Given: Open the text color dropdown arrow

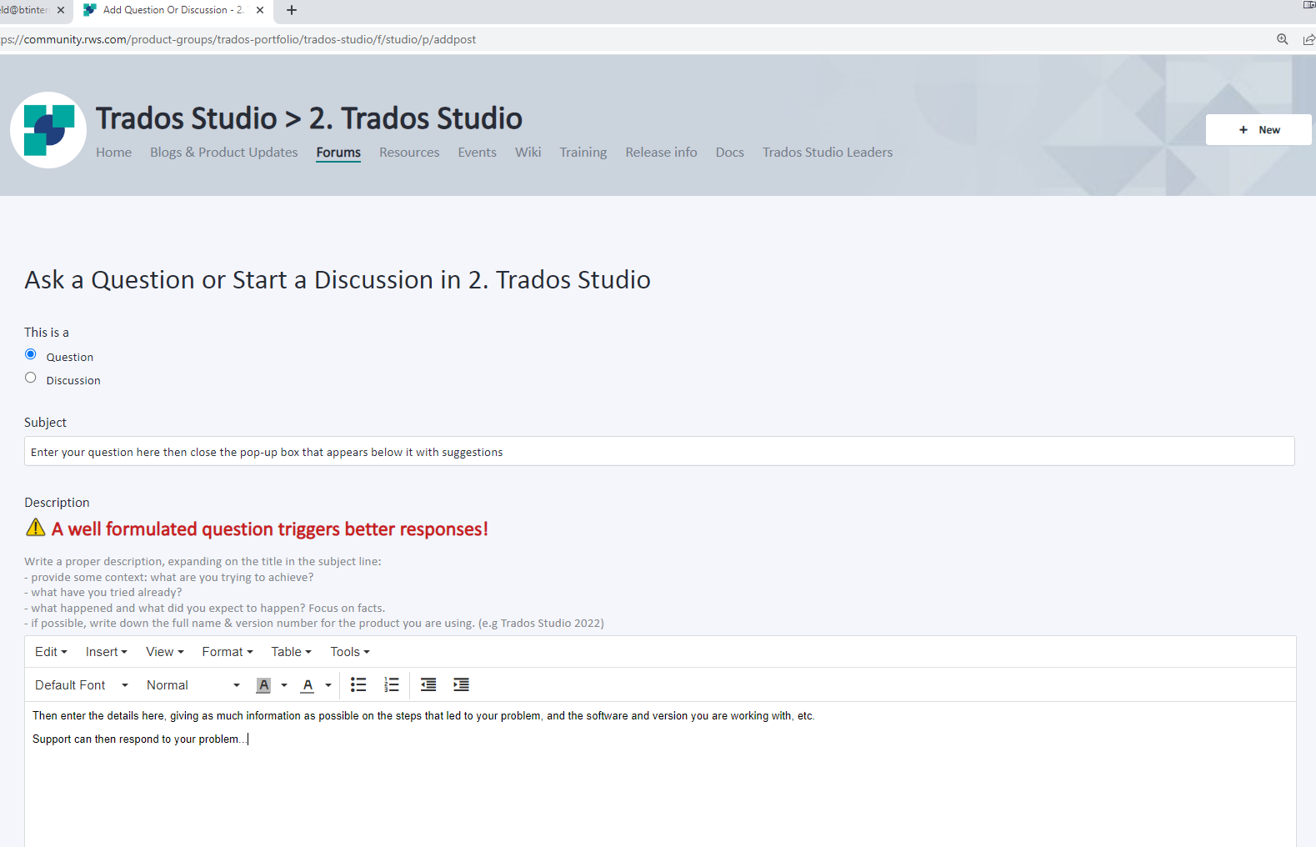Looking at the screenshot, I should (x=328, y=685).
